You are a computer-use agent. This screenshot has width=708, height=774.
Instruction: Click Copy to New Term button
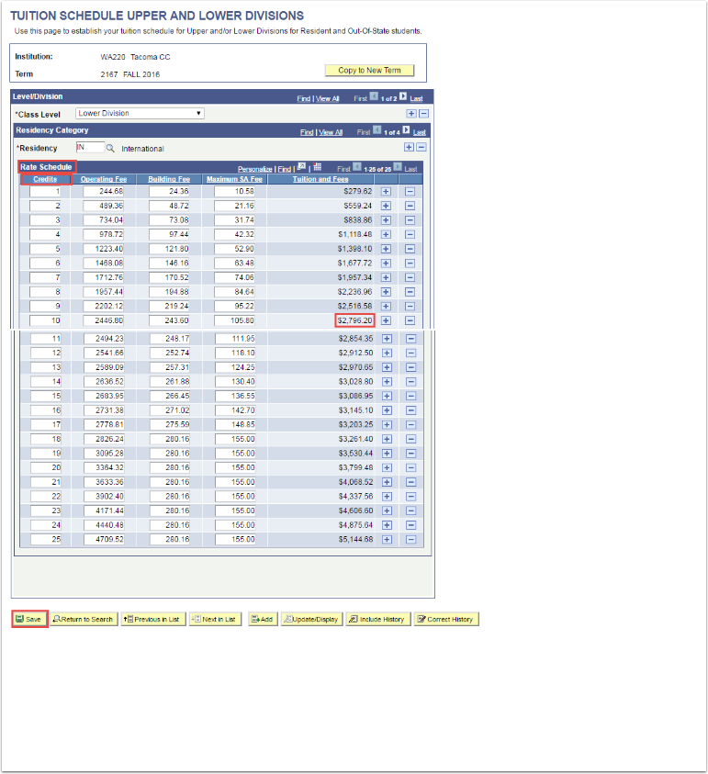(x=369, y=71)
